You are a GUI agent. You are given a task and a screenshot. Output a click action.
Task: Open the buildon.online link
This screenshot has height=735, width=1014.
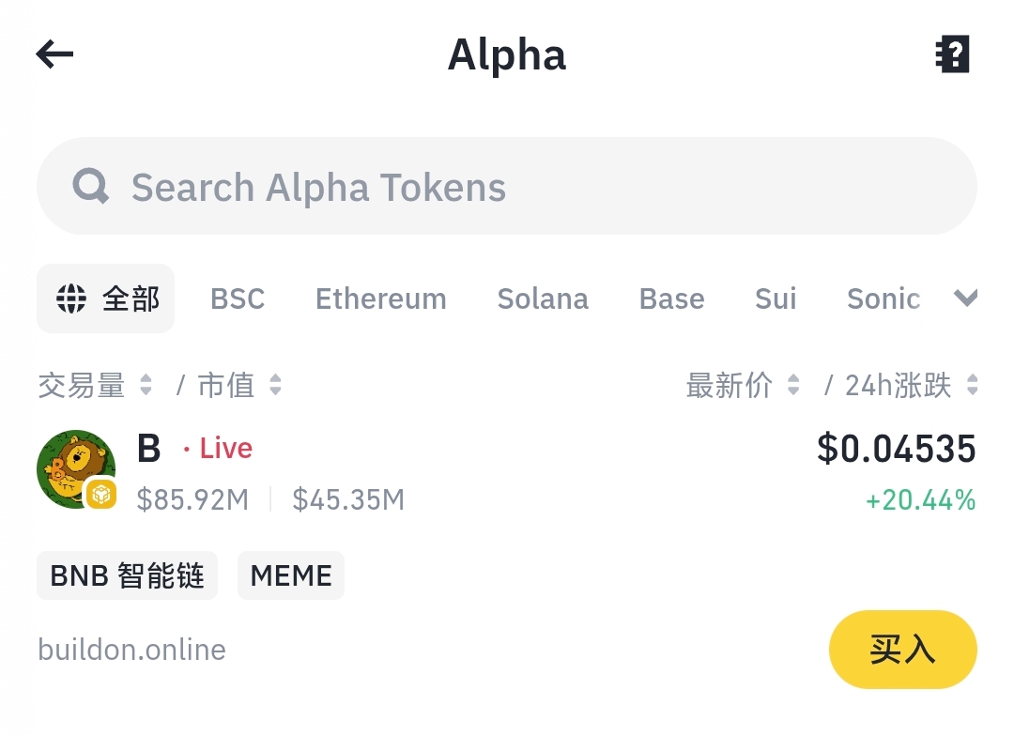[131, 650]
